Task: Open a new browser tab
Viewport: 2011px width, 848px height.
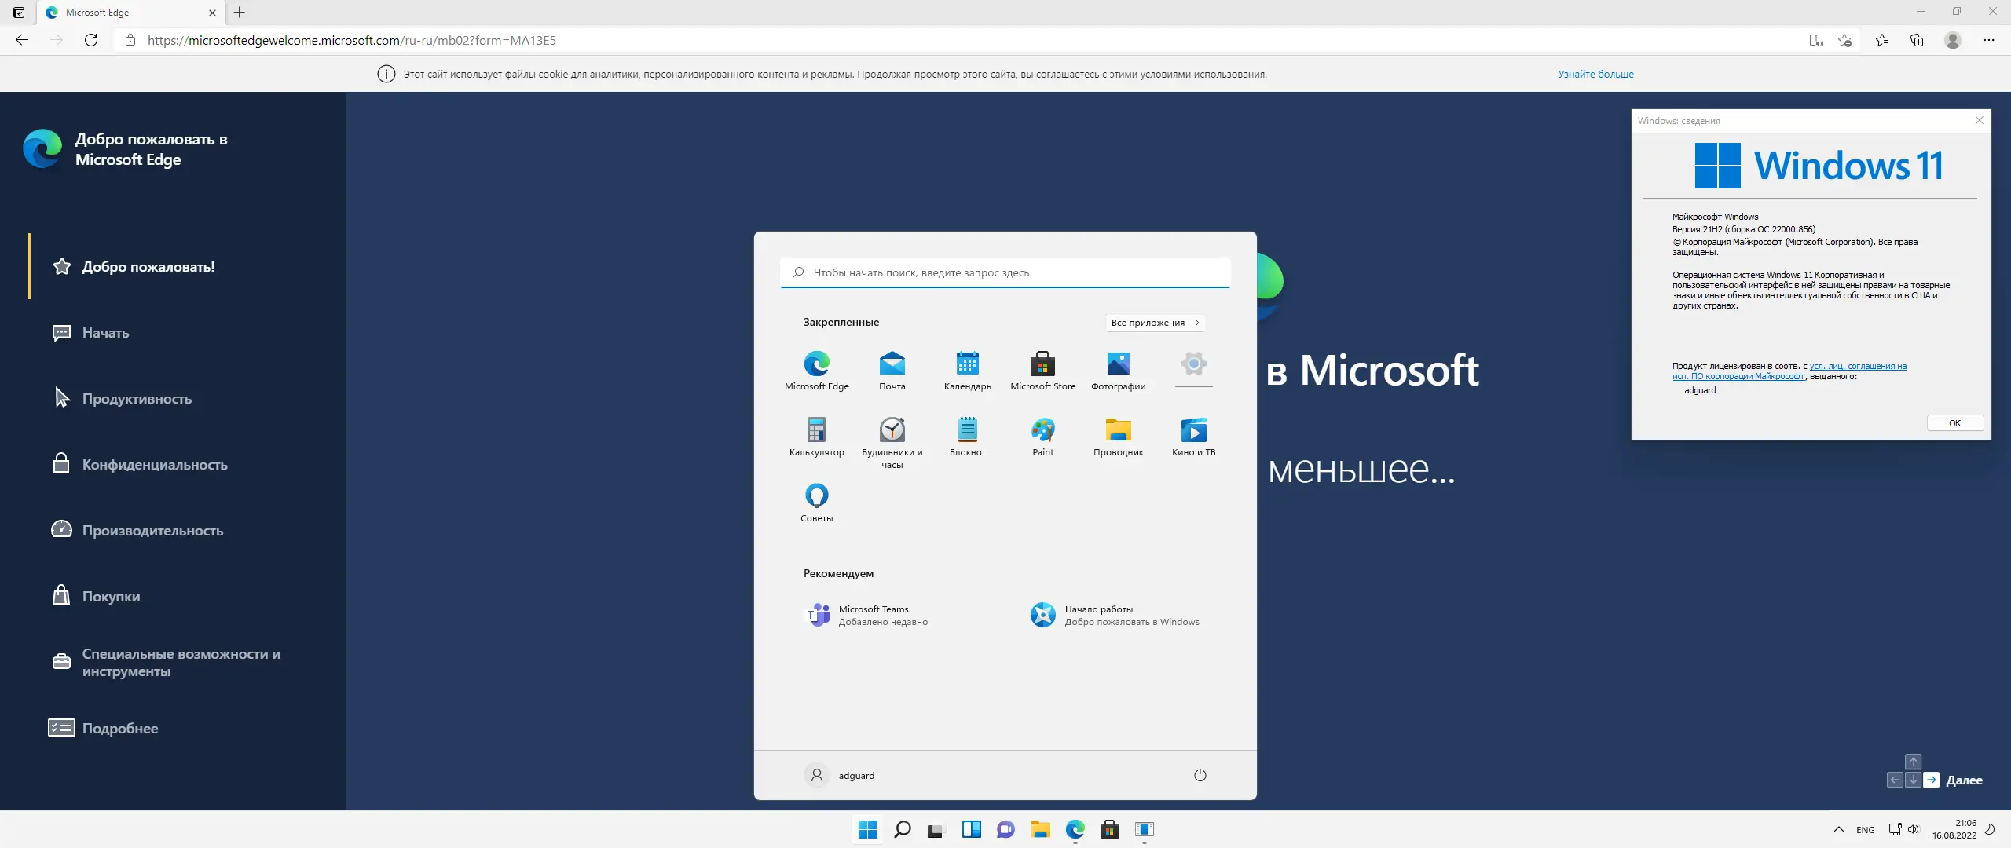Action: [x=240, y=13]
